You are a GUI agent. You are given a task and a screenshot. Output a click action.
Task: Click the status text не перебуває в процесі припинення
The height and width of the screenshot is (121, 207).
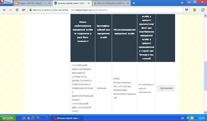coord(146,88)
